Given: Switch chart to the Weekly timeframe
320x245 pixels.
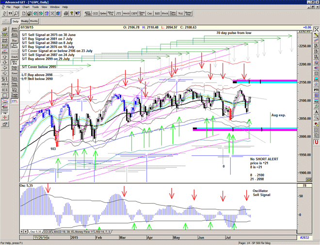Looking at the screenshot, I should point(24,21).
